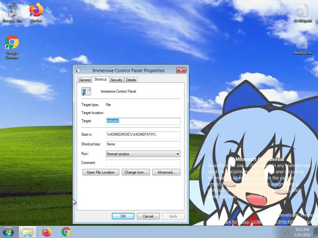Select the Shortcut tab
Viewport: 318px width, 238px height.
tap(100, 79)
